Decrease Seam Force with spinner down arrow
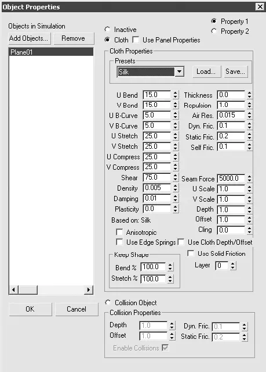This screenshot has width=266, height=372. tap(249, 181)
